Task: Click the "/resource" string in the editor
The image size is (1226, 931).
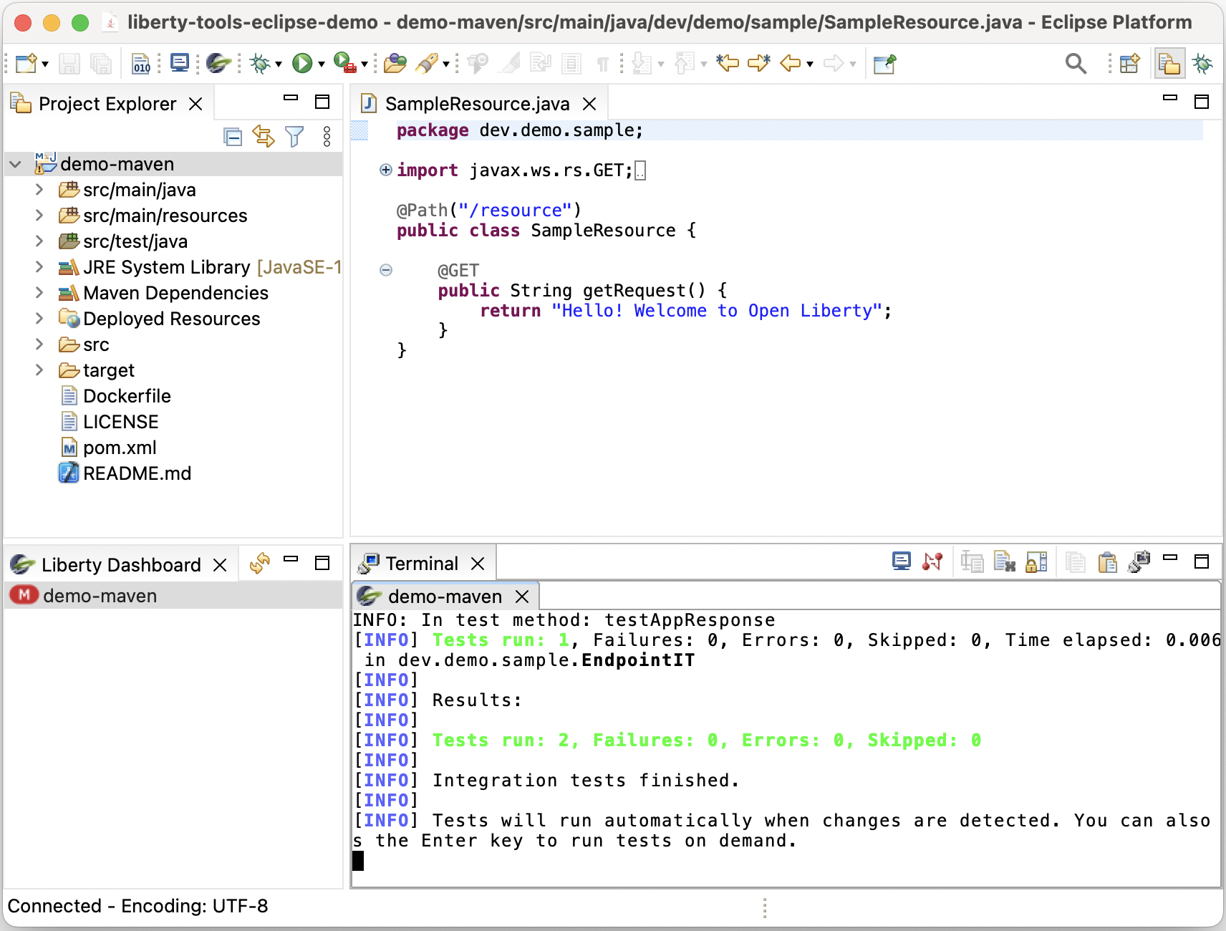Action: pos(515,211)
